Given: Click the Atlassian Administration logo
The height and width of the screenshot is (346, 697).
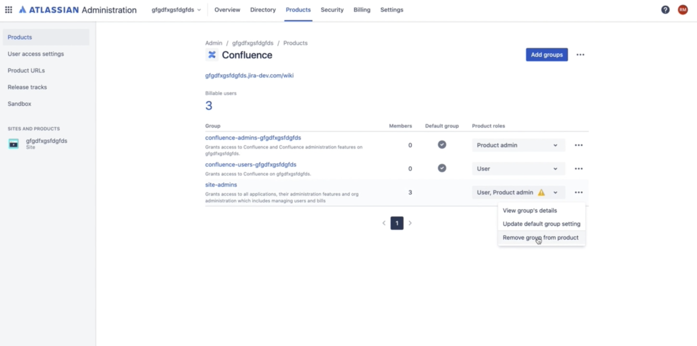Looking at the screenshot, I should 78,10.
